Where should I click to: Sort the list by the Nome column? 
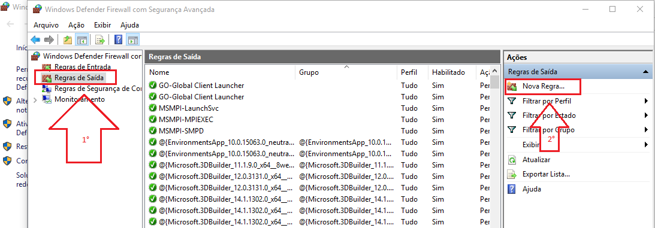click(159, 72)
